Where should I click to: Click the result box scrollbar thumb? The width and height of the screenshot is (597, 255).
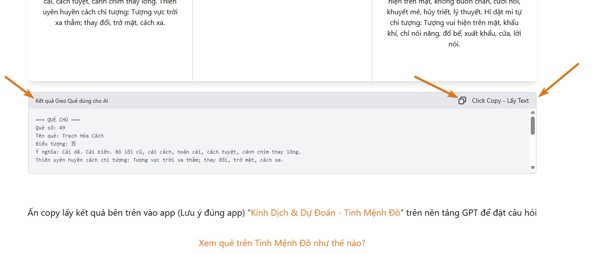point(533,125)
